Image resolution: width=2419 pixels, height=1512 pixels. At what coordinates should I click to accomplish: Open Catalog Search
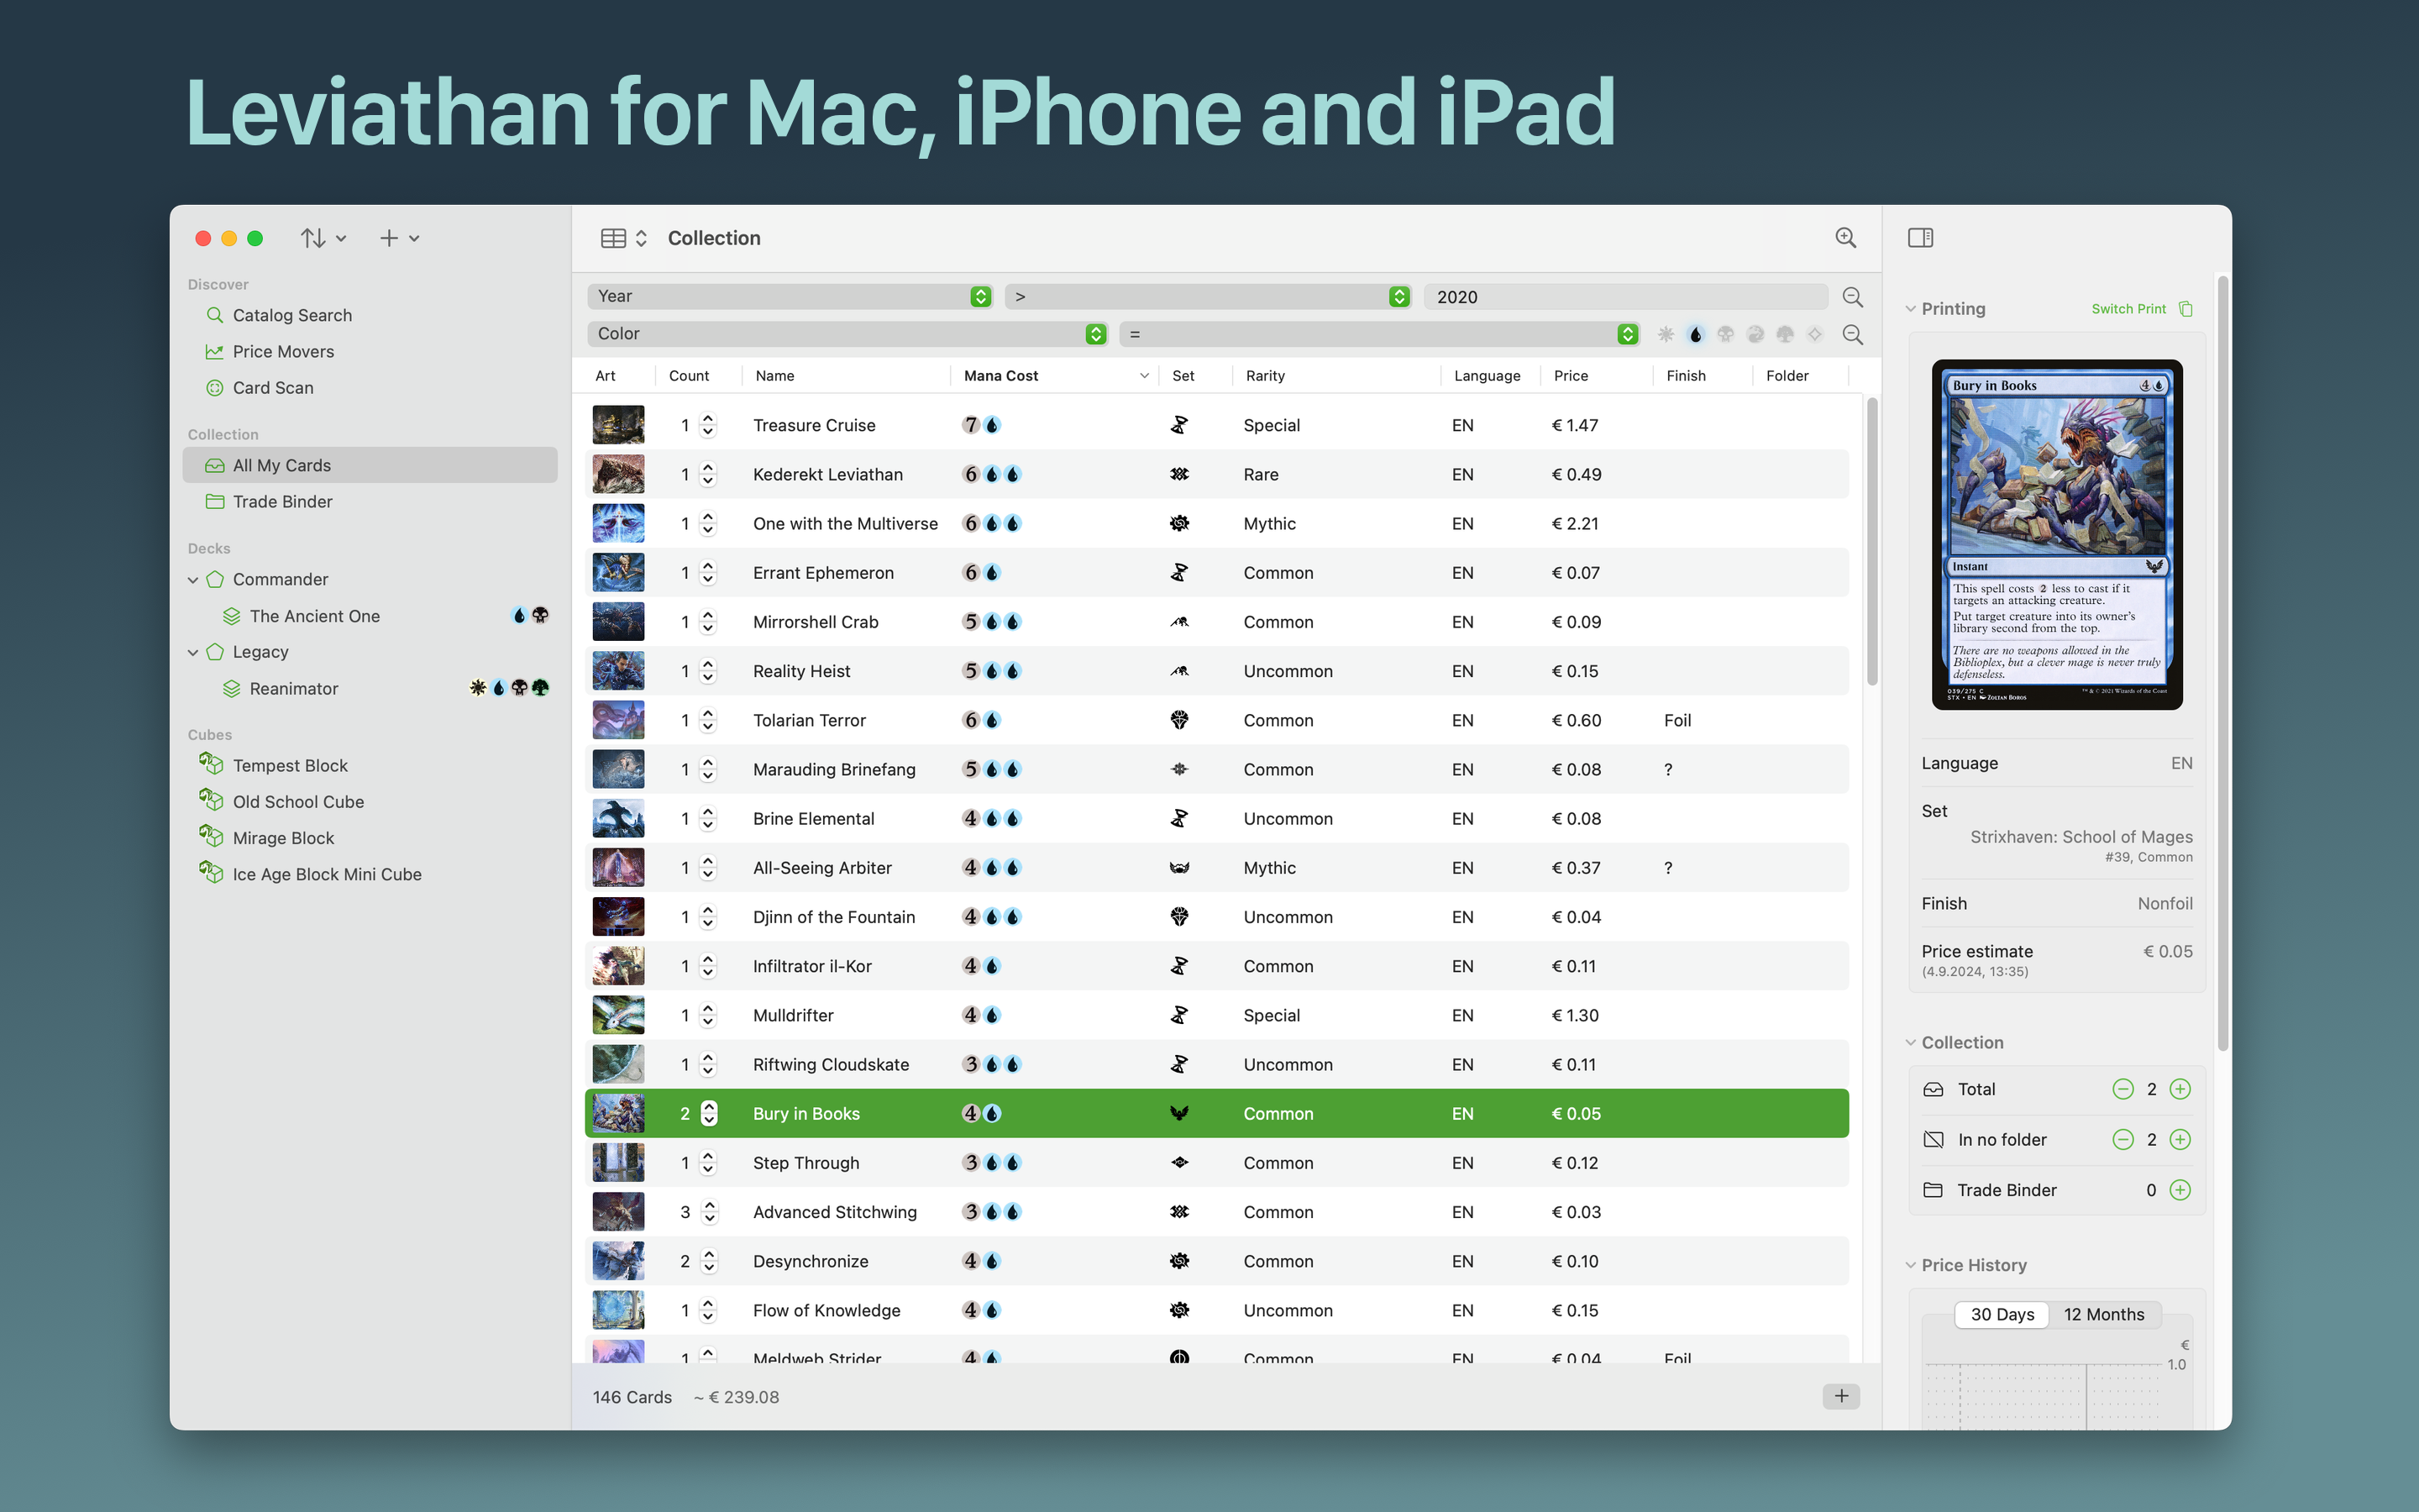(x=292, y=315)
